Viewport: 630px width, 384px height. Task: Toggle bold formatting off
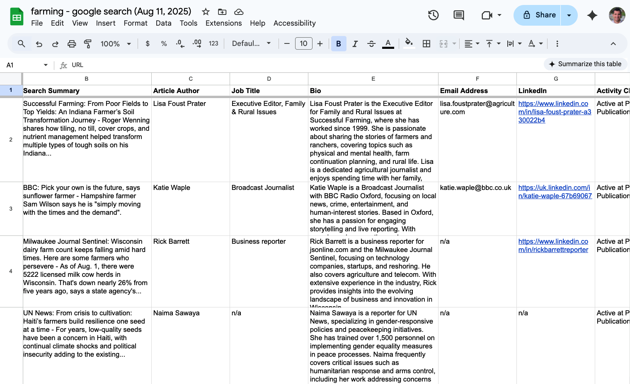point(339,43)
